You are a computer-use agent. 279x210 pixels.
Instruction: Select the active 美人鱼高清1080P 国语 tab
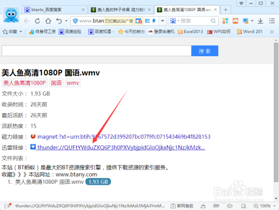click(x=187, y=9)
